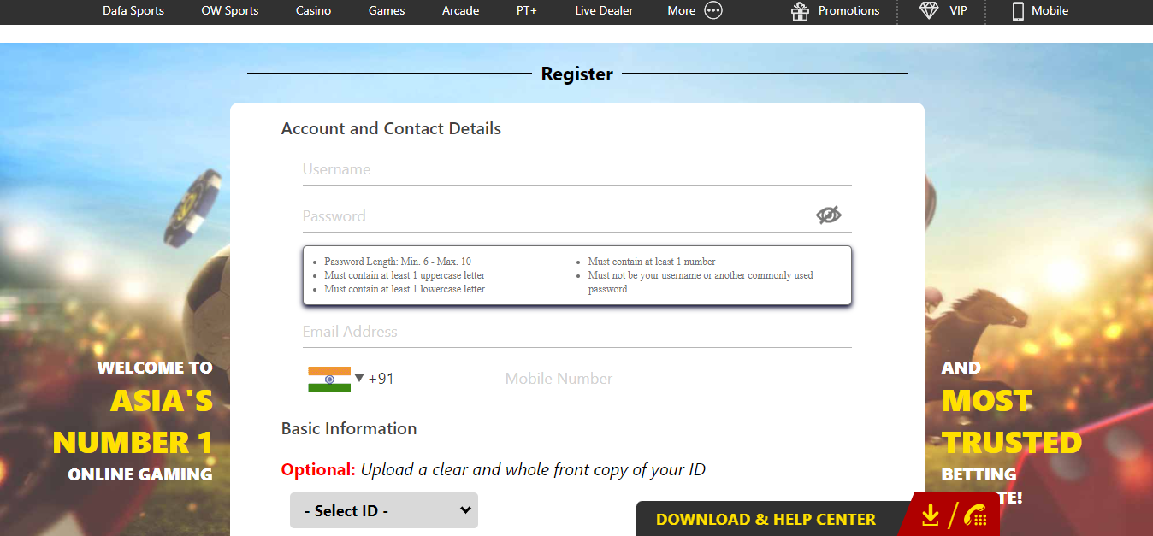
Task: Expand the country code +91 dropdown arrow
Action: pyautogui.click(x=359, y=378)
